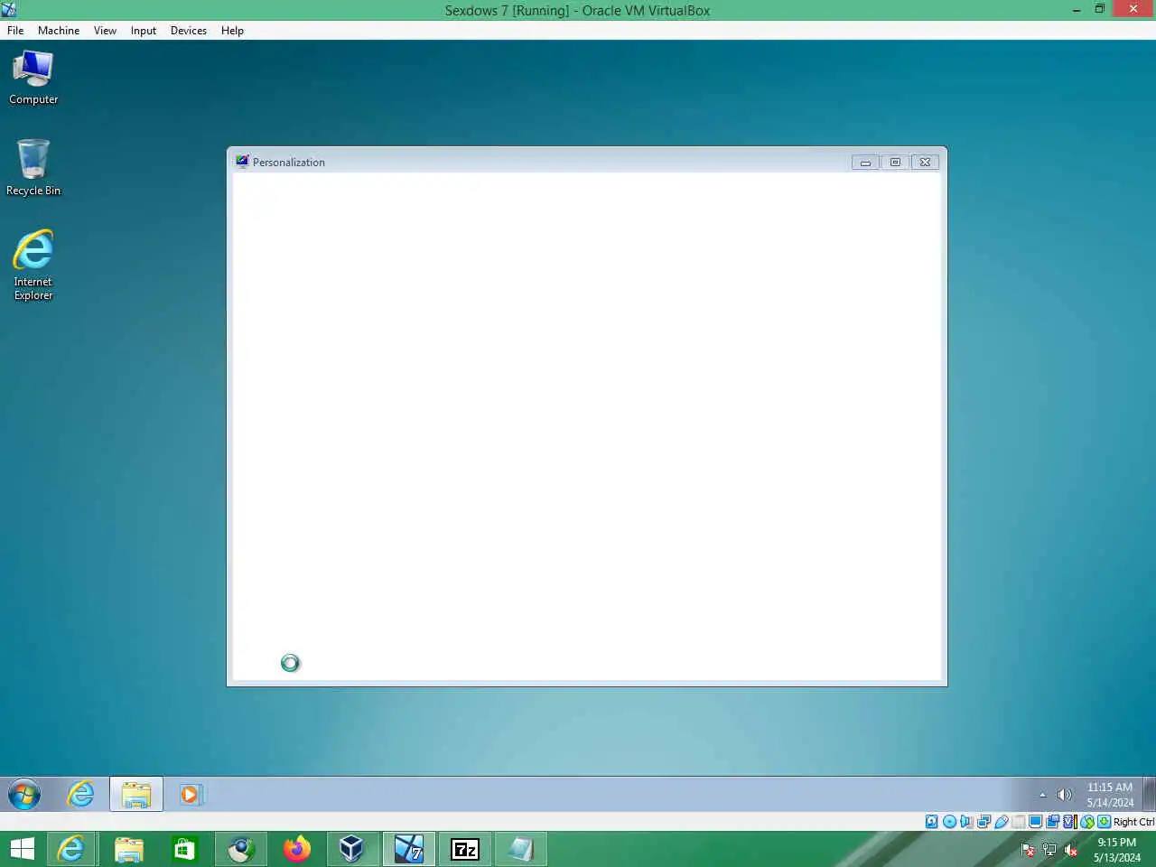Open host clock showing 9:15 PM
This screenshot has height=867, width=1156.
pos(1116,850)
